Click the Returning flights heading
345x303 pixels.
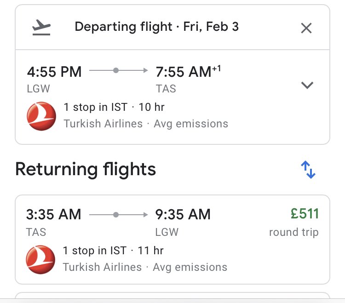(86, 170)
